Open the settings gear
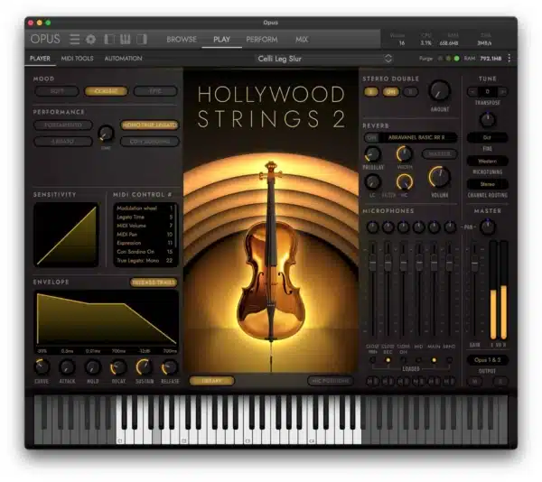The height and width of the screenshot is (482, 542). click(x=91, y=40)
